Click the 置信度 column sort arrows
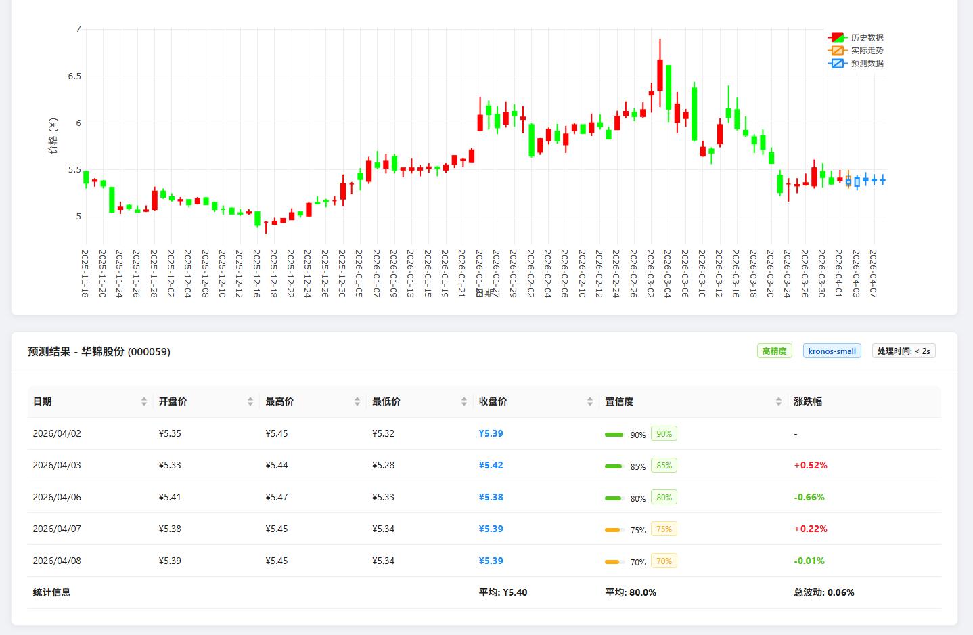Screen dimensions: 973x635 [779, 401]
